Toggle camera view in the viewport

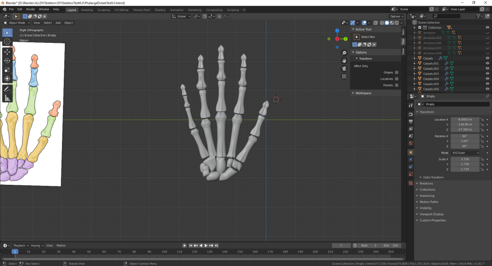[344, 68]
